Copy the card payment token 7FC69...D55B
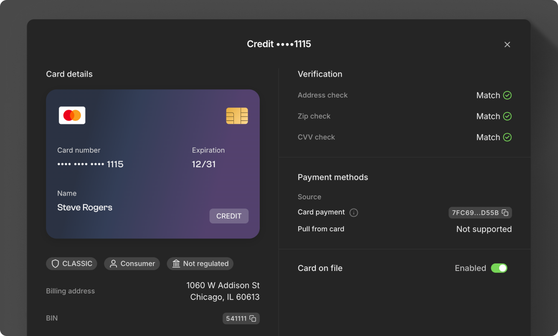Image resolution: width=558 pixels, height=336 pixels. [x=505, y=213]
